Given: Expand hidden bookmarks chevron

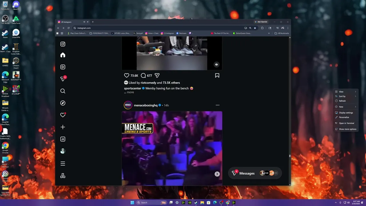Looking at the screenshot, I should coord(269,33).
